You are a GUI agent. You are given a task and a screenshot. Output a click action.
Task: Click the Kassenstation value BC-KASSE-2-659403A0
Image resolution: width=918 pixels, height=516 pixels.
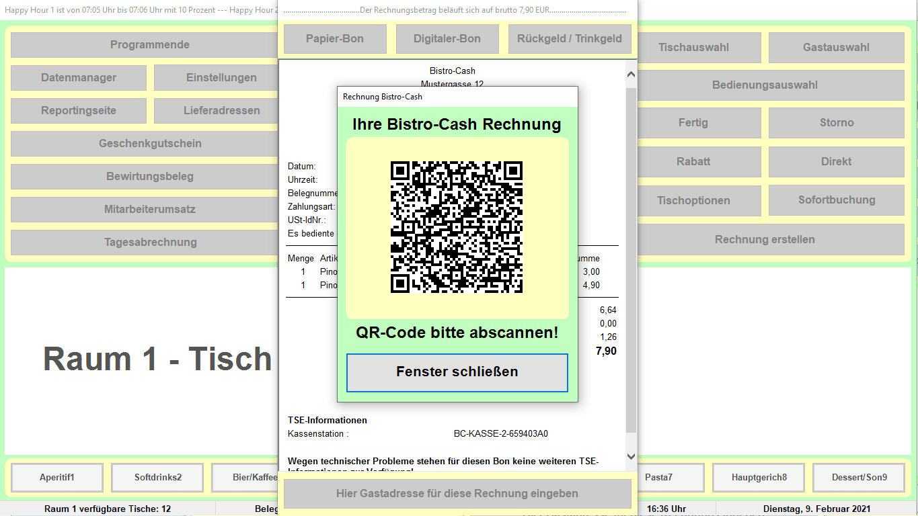tap(501, 434)
